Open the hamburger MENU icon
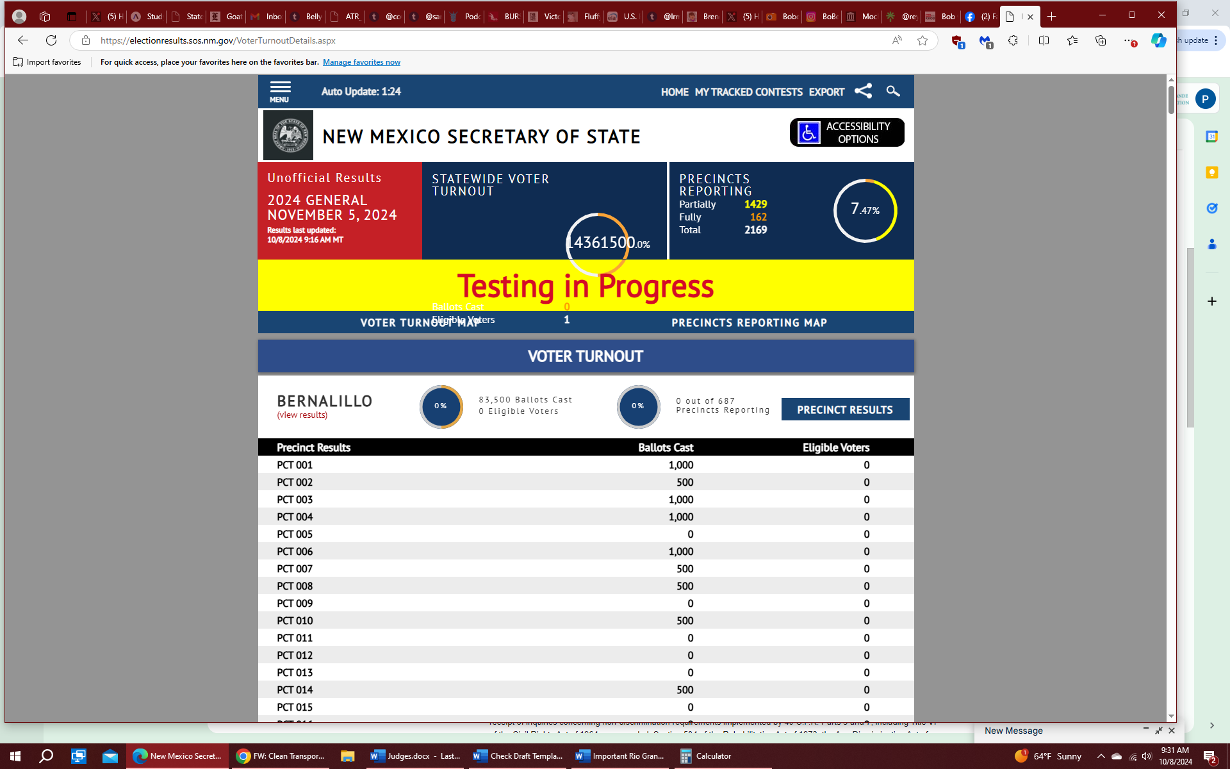1230x769 pixels. tap(280, 91)
